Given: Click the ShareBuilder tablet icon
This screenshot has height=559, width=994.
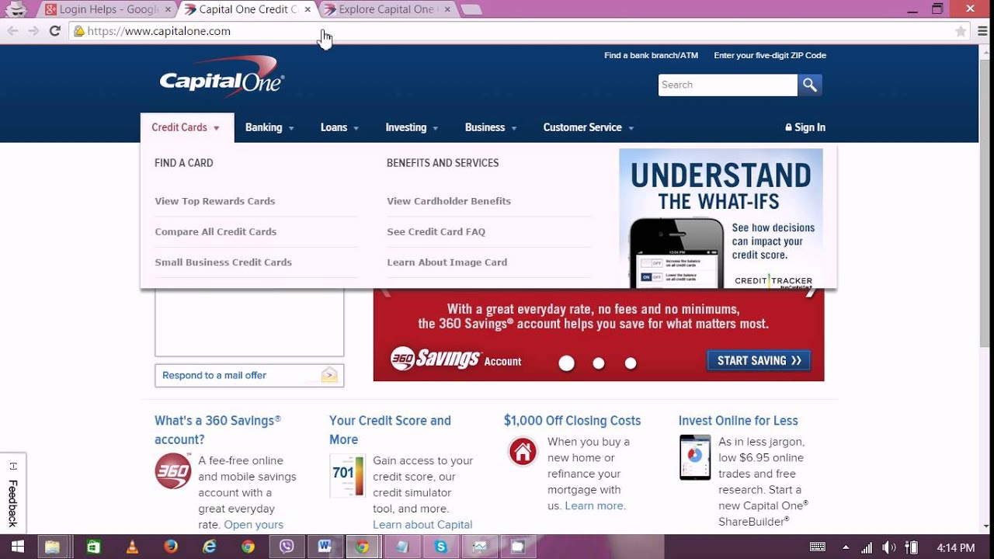Looking at the screenshot, I should (695, 457).
